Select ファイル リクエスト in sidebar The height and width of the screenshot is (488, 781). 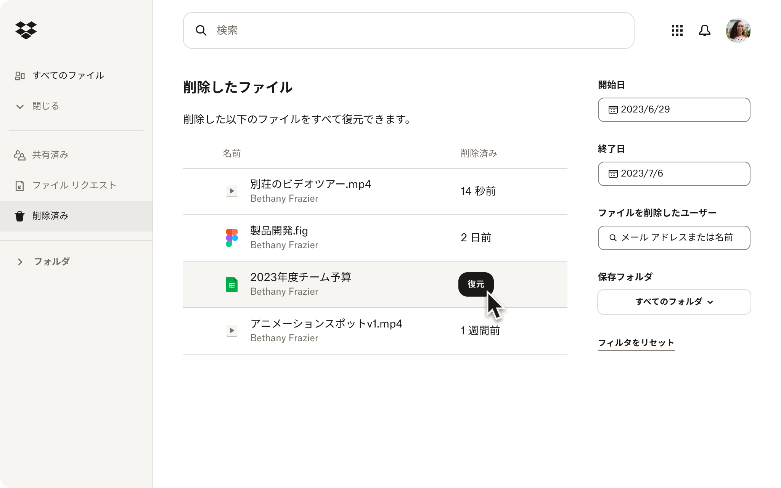click(x=74, y=185)
